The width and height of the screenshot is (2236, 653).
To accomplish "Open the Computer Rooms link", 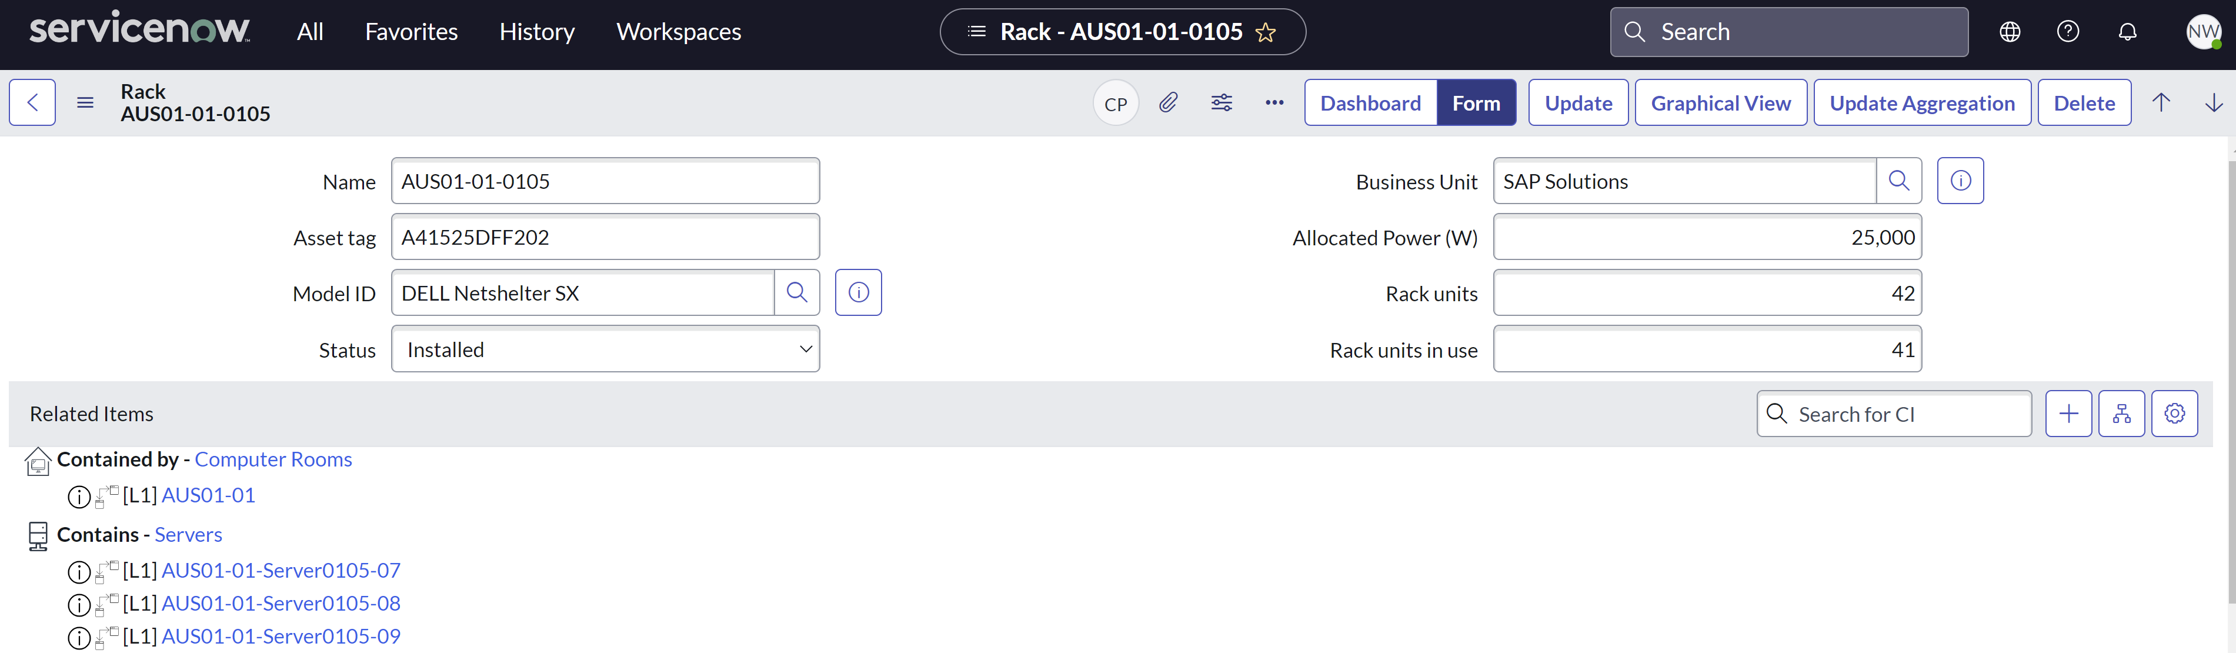I will (272, 459).
